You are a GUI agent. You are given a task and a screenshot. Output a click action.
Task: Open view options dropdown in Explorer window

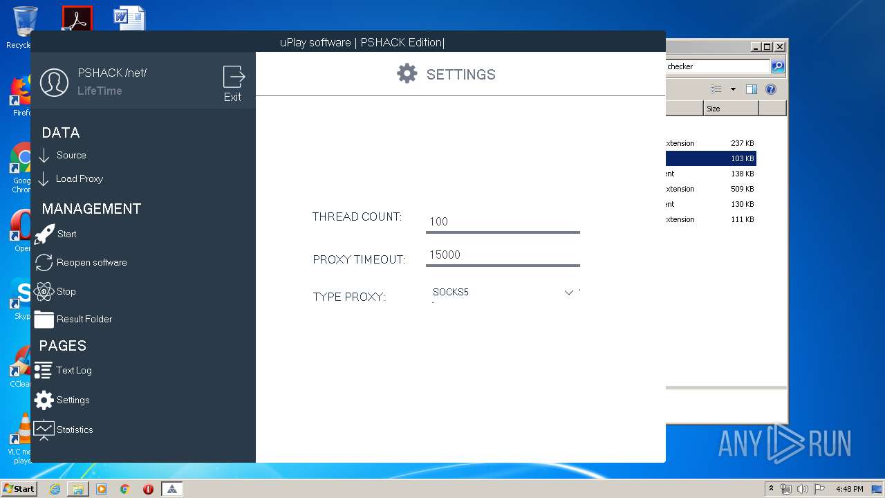click(733, 89)
